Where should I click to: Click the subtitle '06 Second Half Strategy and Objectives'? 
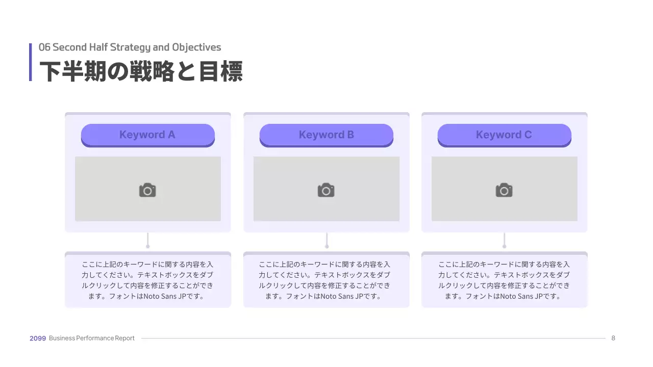130,47
